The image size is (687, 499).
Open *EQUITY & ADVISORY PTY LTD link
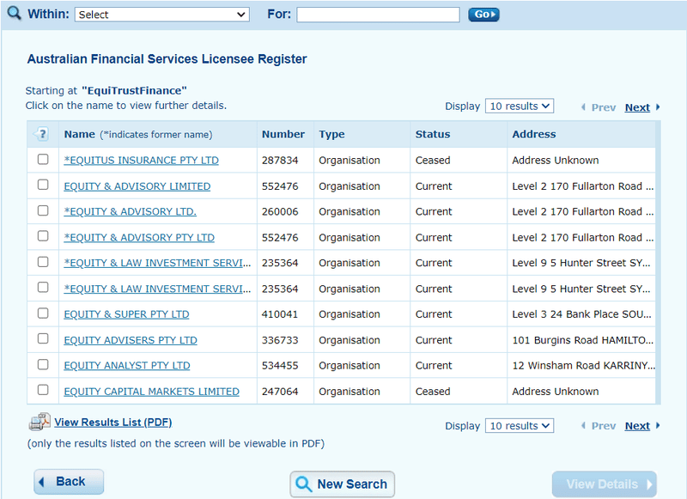(x=139, y=237)
